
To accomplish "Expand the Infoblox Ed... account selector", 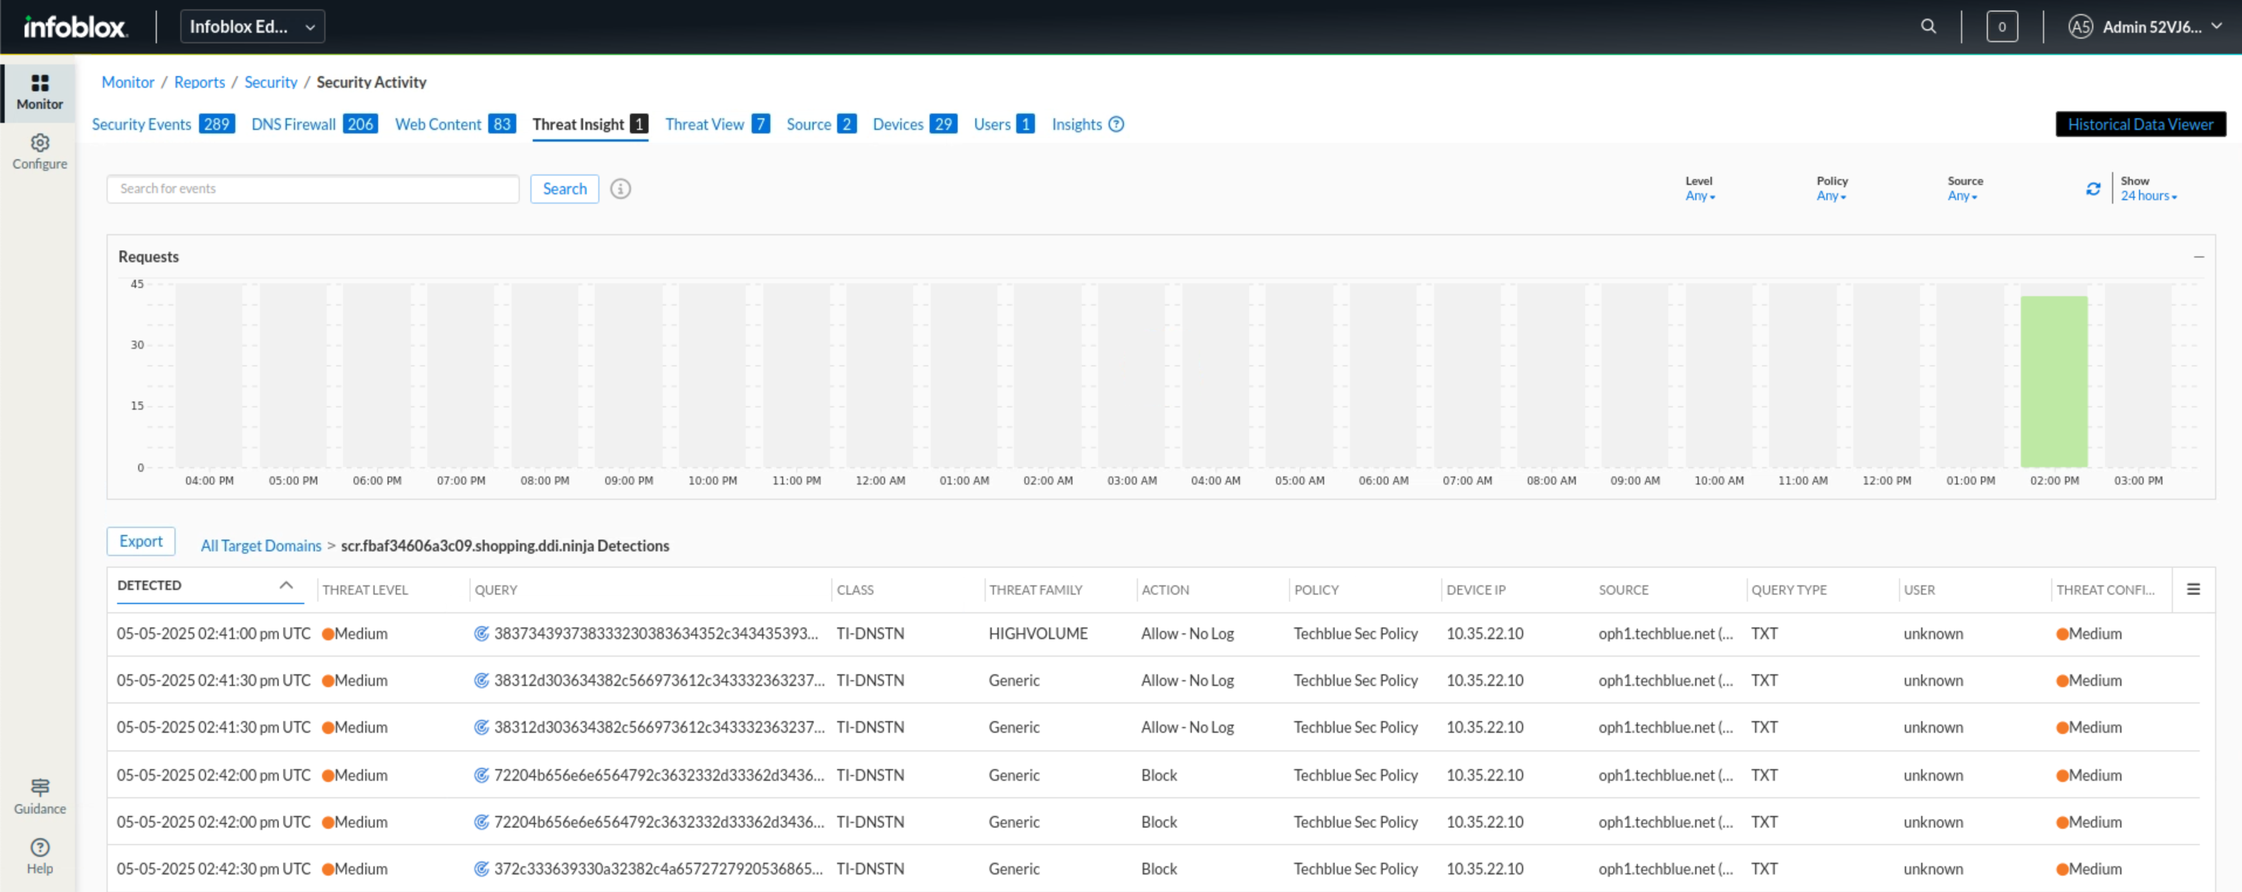I will pyautogui.click(x=252, y=26).
